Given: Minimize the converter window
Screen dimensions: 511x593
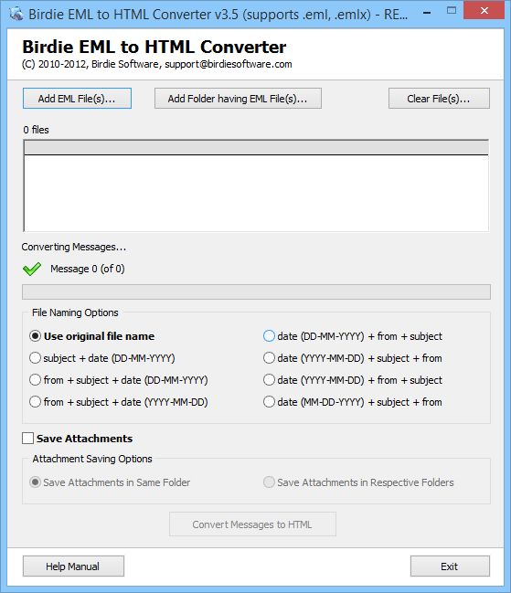Looking at the screenshot, I should coord(427,13).
